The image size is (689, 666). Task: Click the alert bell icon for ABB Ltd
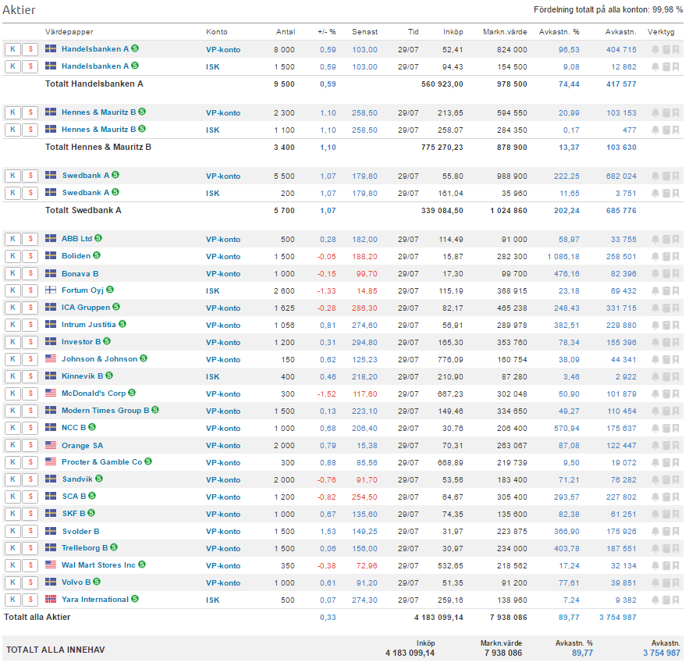coord(655,239)
